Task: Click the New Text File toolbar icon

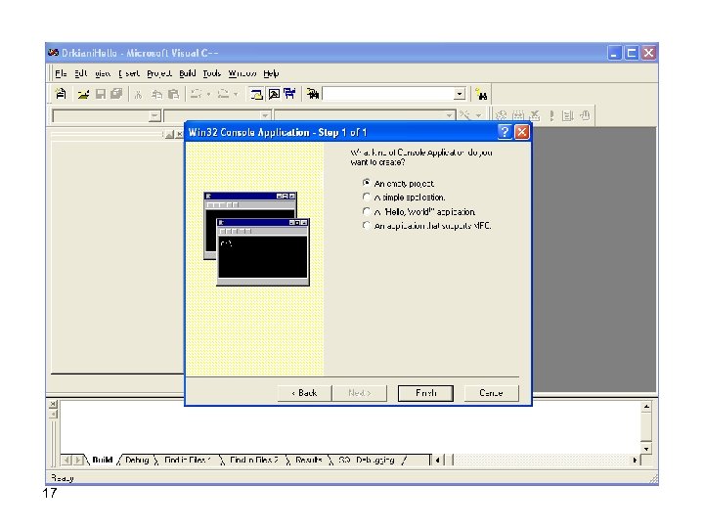Action: (61, 94)
